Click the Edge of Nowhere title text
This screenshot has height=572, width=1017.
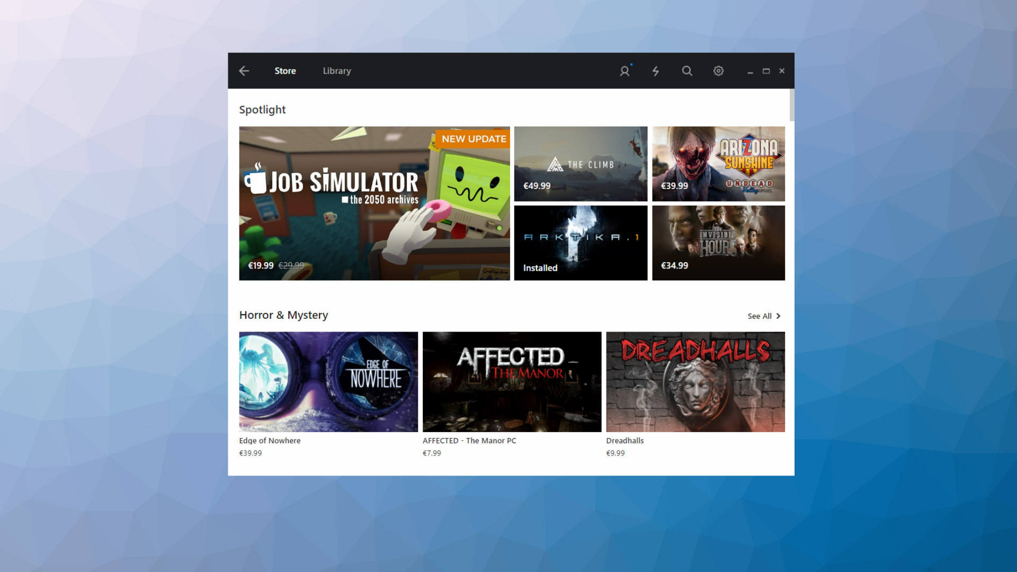pos(270,441)
